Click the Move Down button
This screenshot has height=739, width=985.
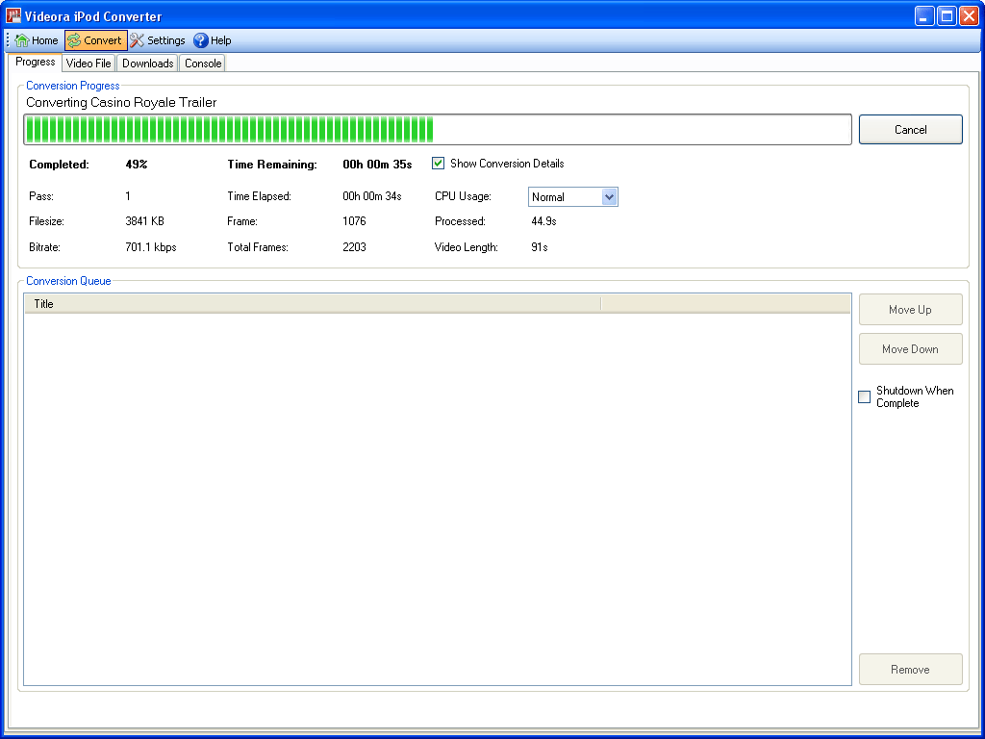[910, 348]
